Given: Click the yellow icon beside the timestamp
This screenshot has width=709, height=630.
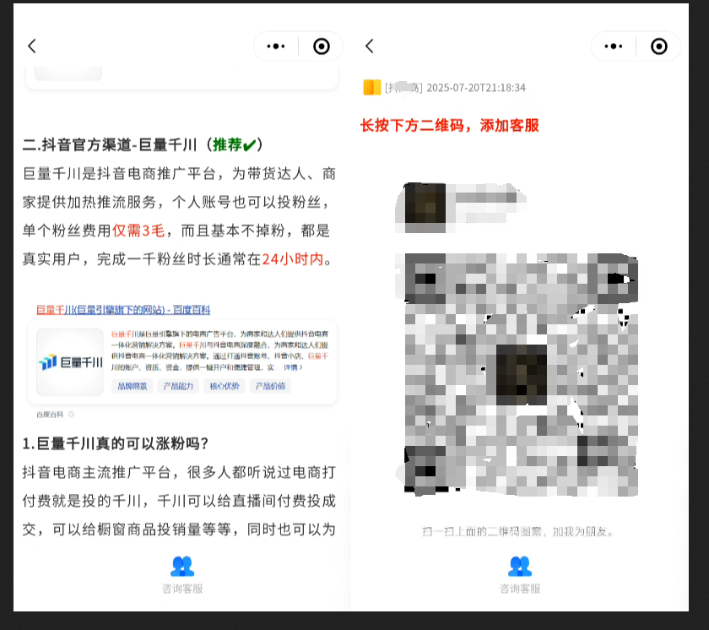Looking at the screenshot, I should tap(372, 87).
